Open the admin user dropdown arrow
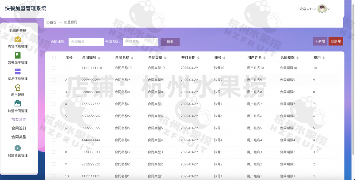The height and width of the screenshot is (180, 355). click(x=329, y=9)
